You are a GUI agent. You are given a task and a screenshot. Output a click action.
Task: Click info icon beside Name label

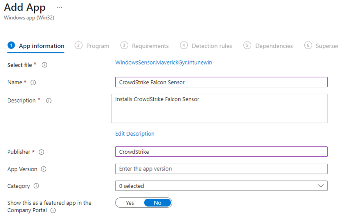(x=33, y=83)
